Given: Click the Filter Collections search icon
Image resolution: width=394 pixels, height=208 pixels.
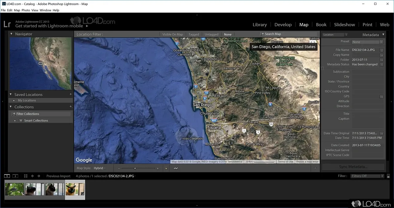Looking at the screenshot, I should (14, 114).
